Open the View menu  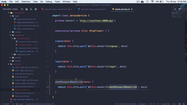[35, 1]
